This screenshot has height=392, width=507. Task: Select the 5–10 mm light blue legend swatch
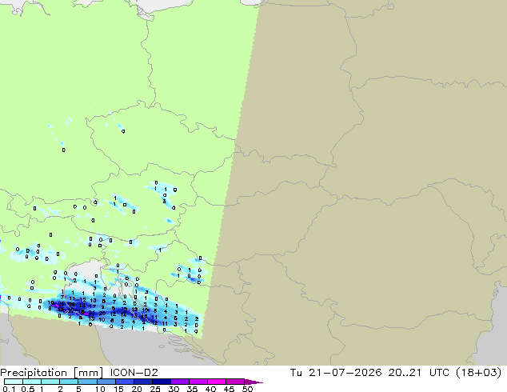pos(87,382)
